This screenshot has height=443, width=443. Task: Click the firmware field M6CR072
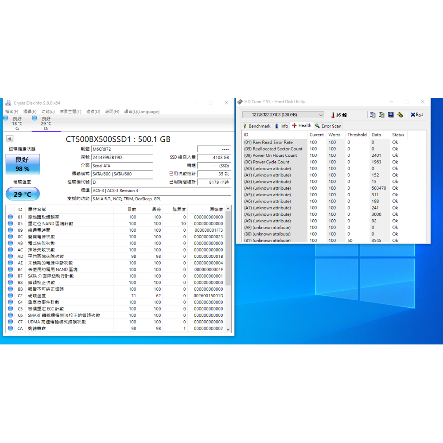122,149
